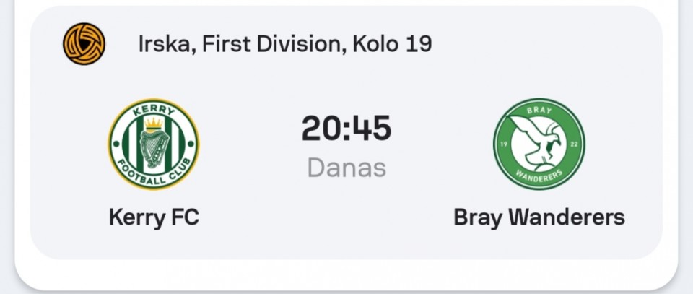693x294 pixels.
Task: Open the Bray Wanderers club crest
Action: click(x=539, y=144)
